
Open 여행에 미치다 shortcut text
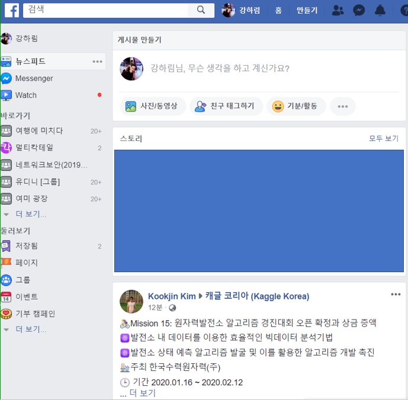39,131
